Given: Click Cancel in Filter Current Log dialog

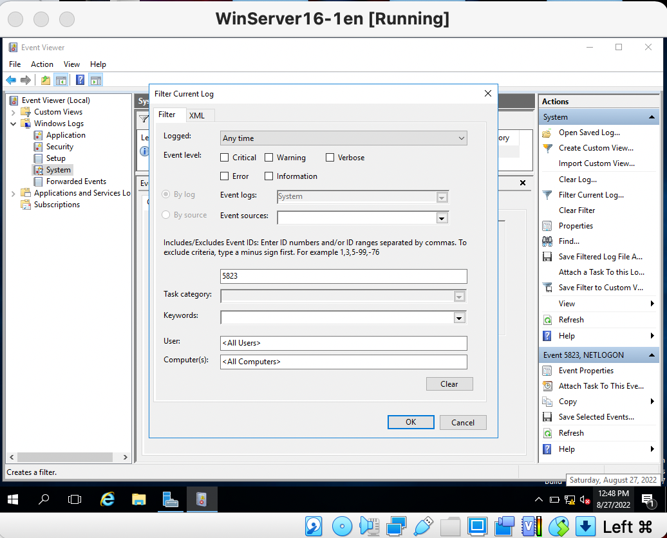Looking at the screenshot, I should click(463, 422).
